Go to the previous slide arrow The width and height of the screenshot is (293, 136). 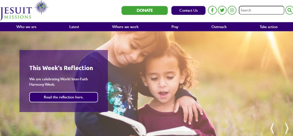click(x=272, y=128)
